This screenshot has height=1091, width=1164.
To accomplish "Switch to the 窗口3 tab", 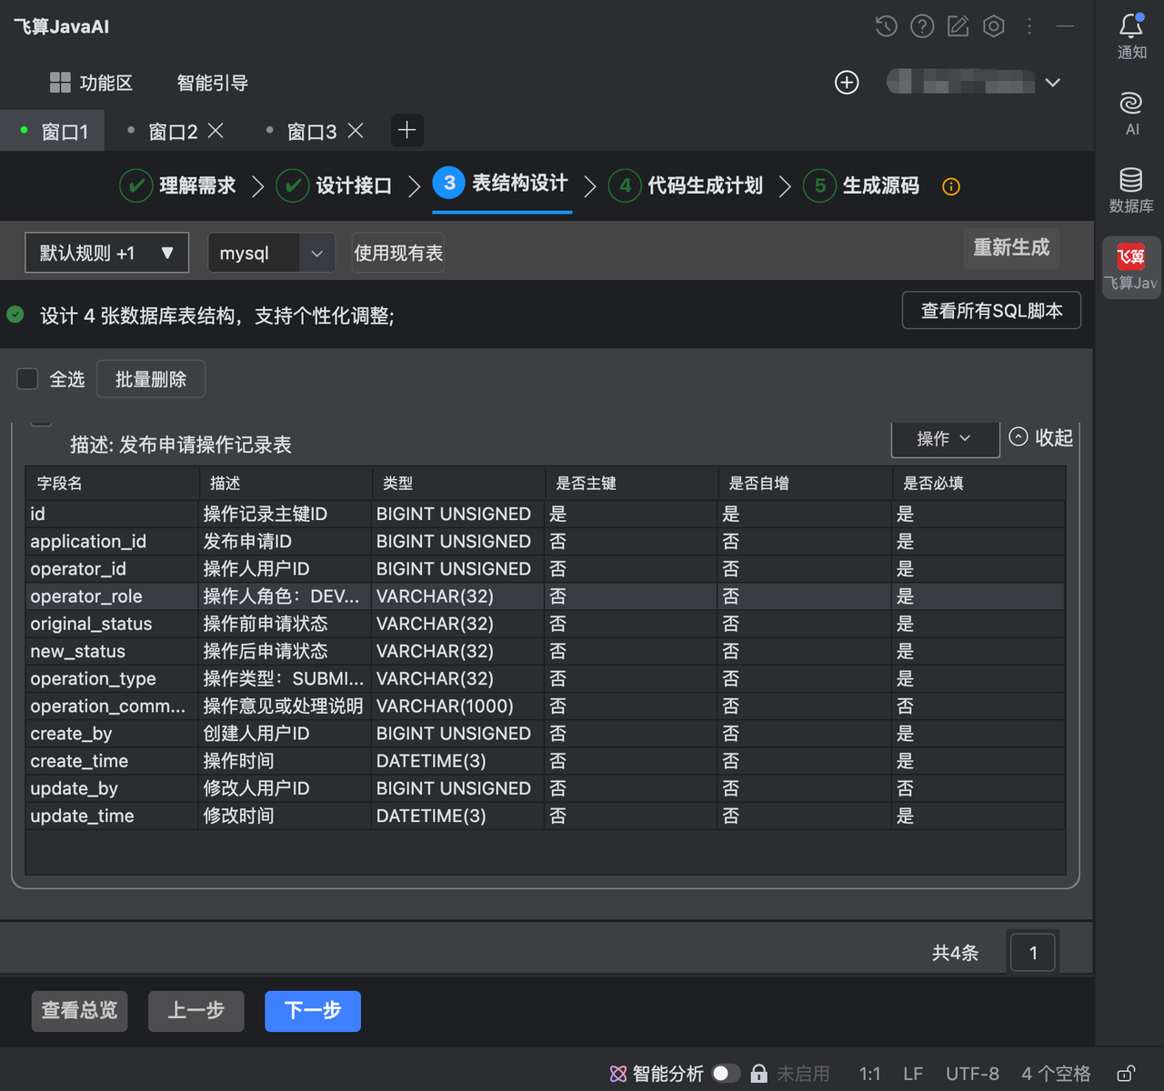I will 312,132.
